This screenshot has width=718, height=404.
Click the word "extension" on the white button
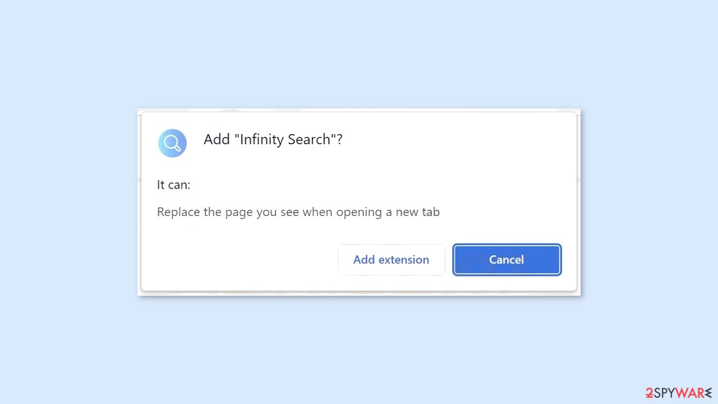[403, 260]
